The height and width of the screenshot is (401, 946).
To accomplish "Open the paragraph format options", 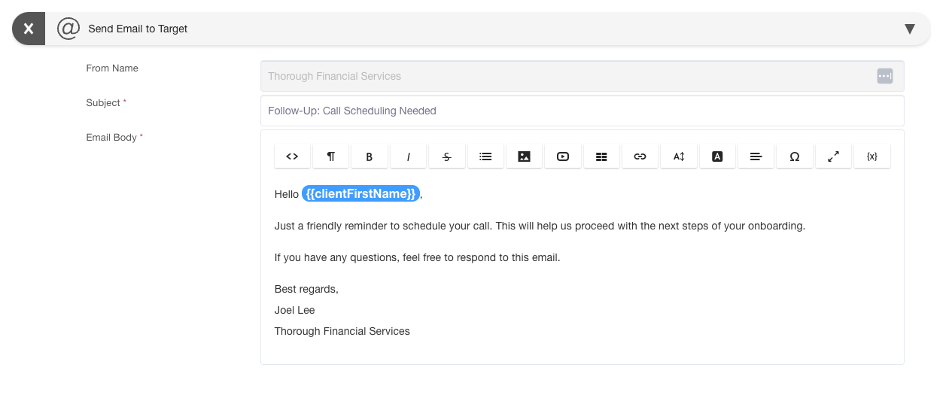I will coord(331,156).
